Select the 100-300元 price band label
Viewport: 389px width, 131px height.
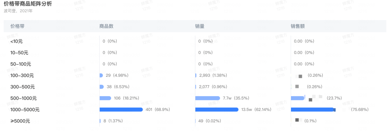pyautogui.click(x=22, y=76)
